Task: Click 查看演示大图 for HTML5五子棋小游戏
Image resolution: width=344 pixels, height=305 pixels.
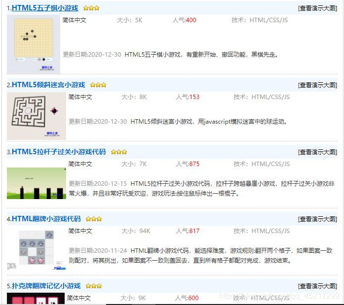Action: tap(317, 8)
